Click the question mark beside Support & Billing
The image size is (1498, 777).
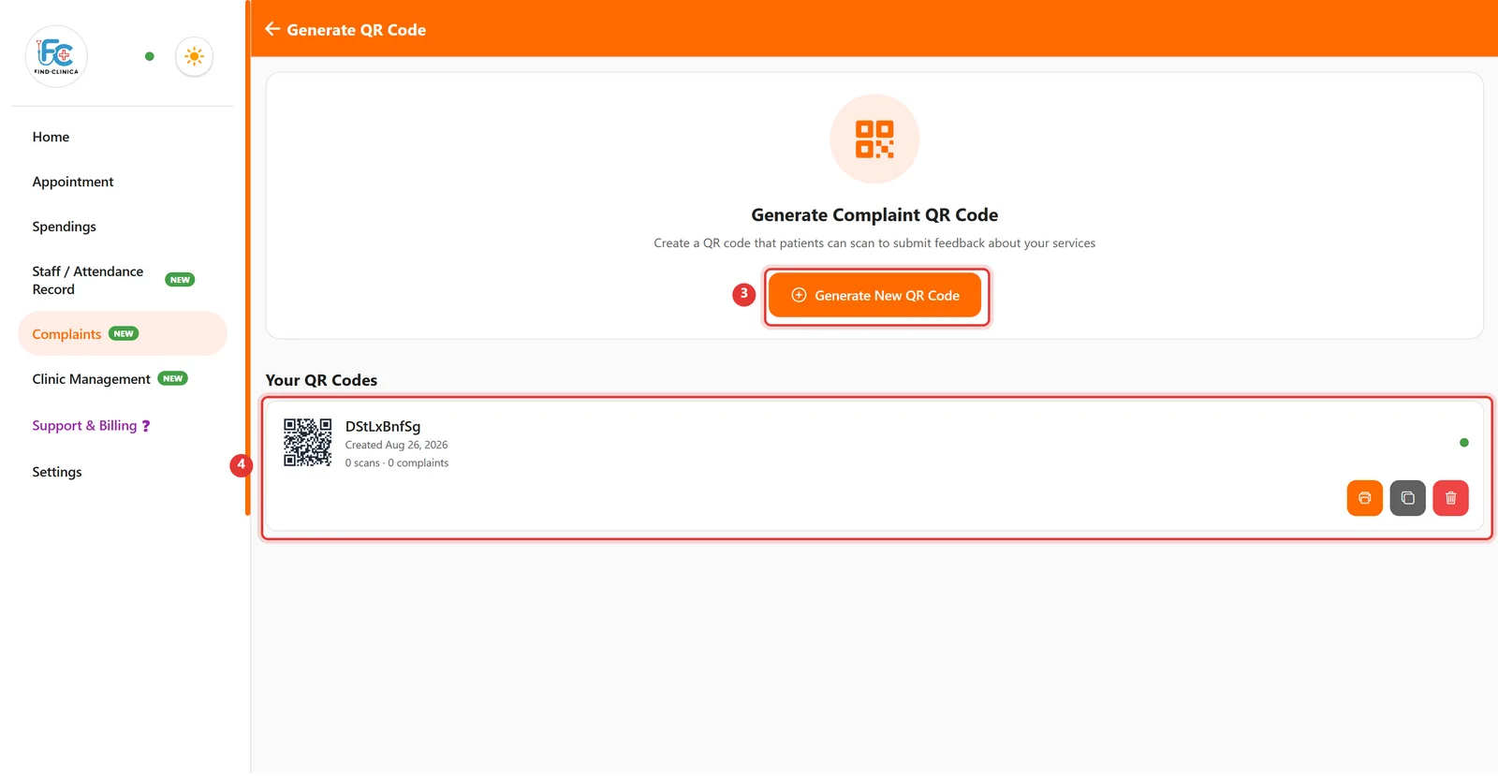pos(146,426)
